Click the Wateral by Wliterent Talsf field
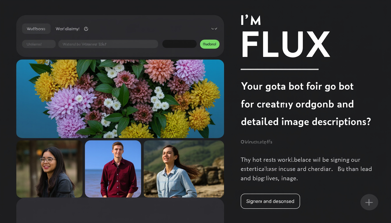Viewport: 391px width, 223px height. 108,44
